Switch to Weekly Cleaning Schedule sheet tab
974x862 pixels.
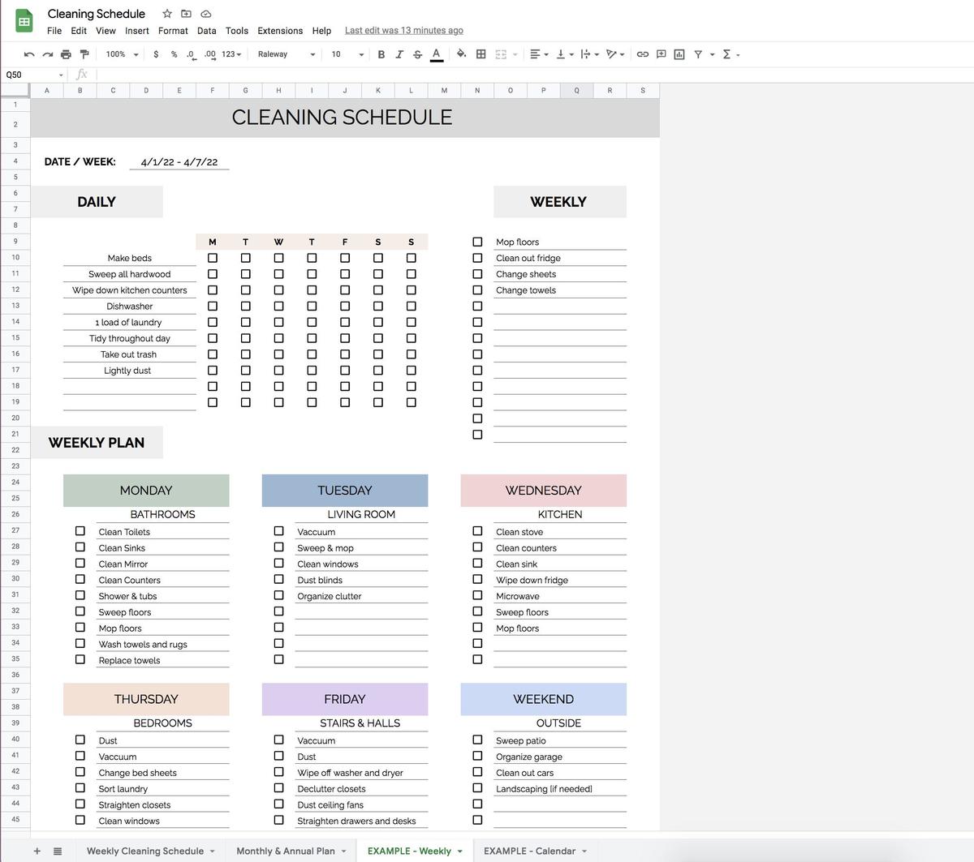[145, 851]
